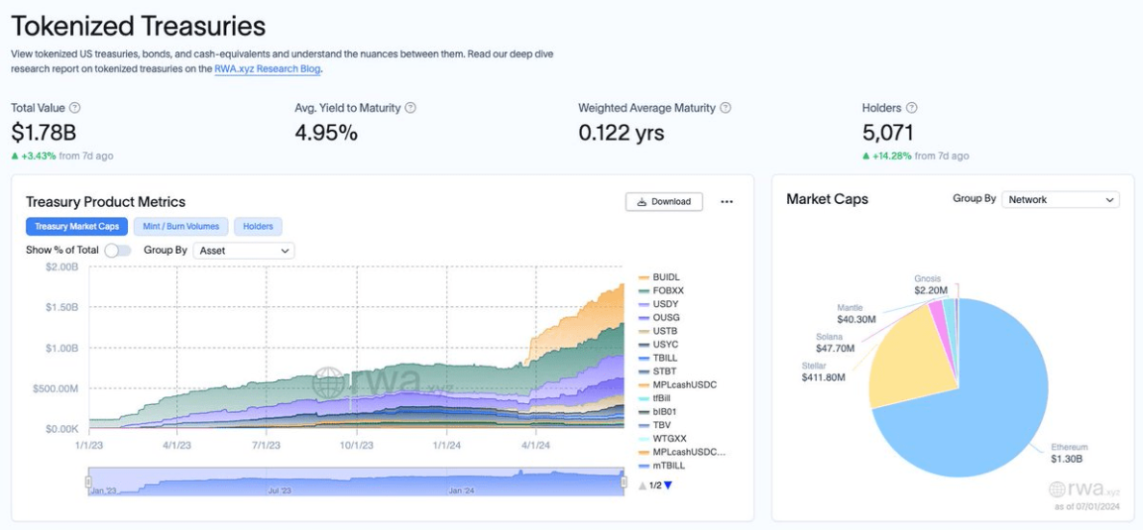The height and width of the screenshot is (530, 1143).
Task: Click the Total Value help icon
Action: [x=74, y=108]
